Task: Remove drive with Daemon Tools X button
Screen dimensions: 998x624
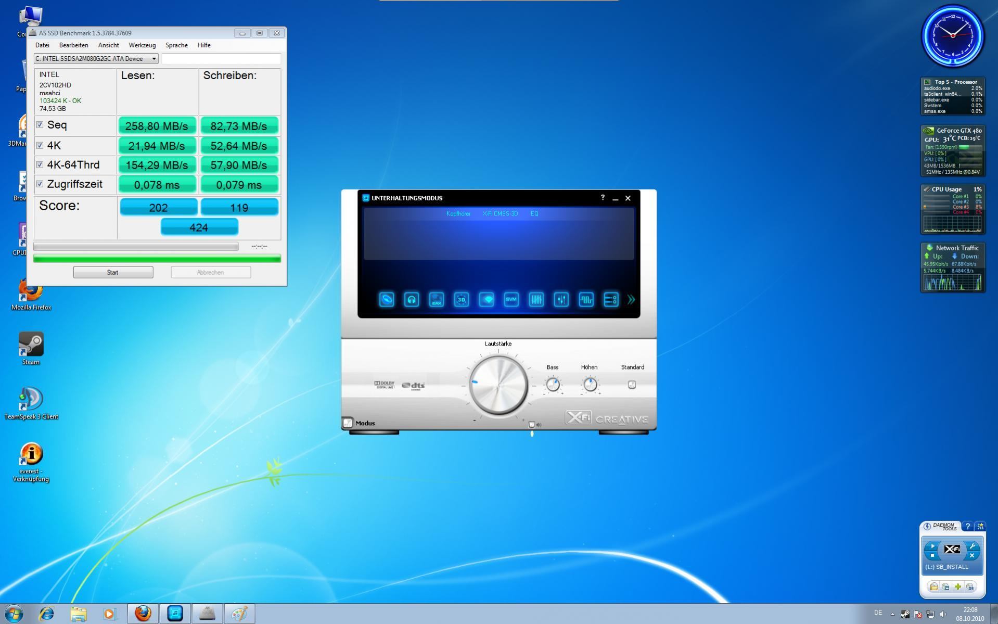Action: tap(972, 556)
